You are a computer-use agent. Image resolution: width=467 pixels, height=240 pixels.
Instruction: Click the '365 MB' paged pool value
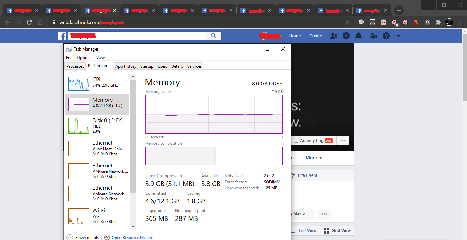click(156, 218)
